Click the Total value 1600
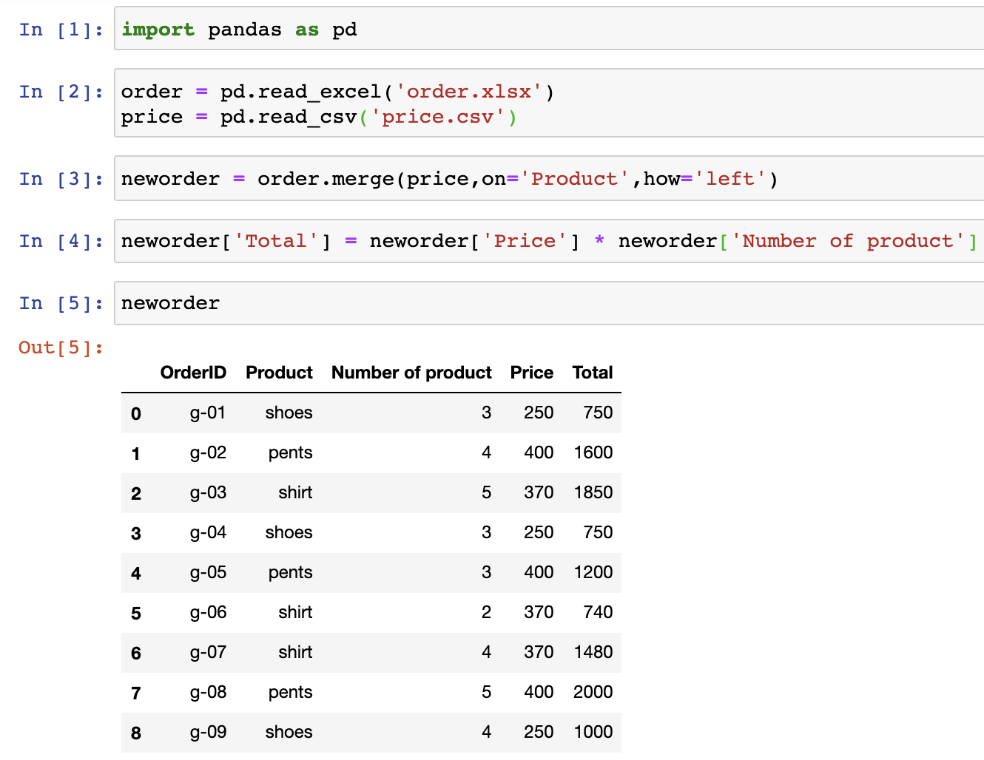Screen dimensions: 984x760 click(x=593, y=452)
